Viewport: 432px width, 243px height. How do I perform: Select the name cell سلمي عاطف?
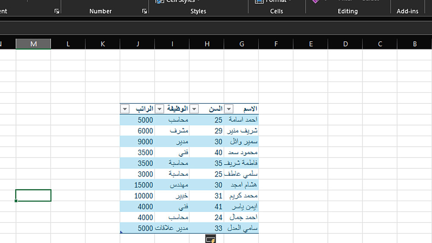[x=241, y=174]
